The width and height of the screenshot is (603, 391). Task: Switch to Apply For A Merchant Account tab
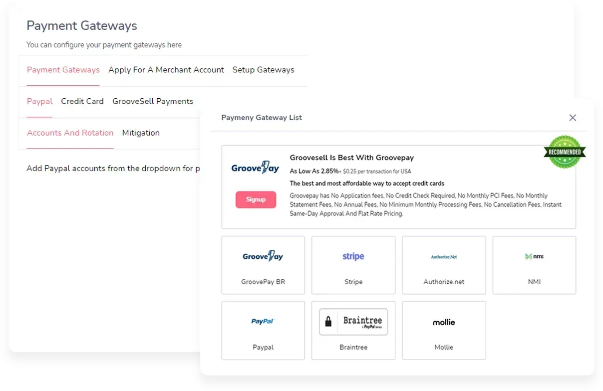[x=166, y=70]
